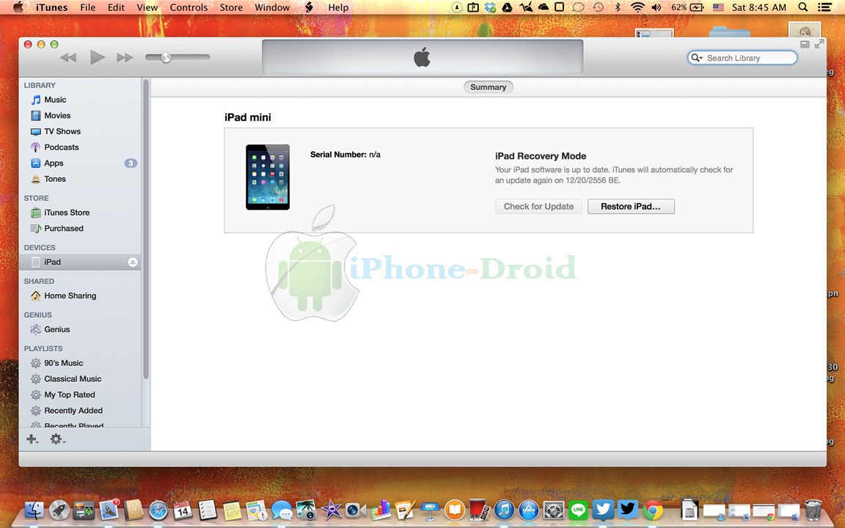The image size is (845, 528).
Task: Open the gear actions dropdown menu
Action: point(57,439)
